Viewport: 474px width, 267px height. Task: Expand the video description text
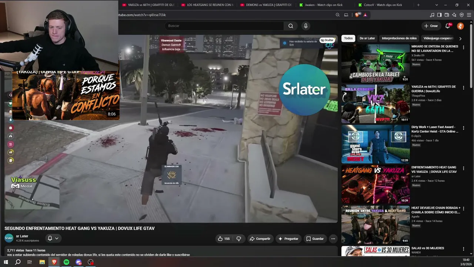click(98, 255)
